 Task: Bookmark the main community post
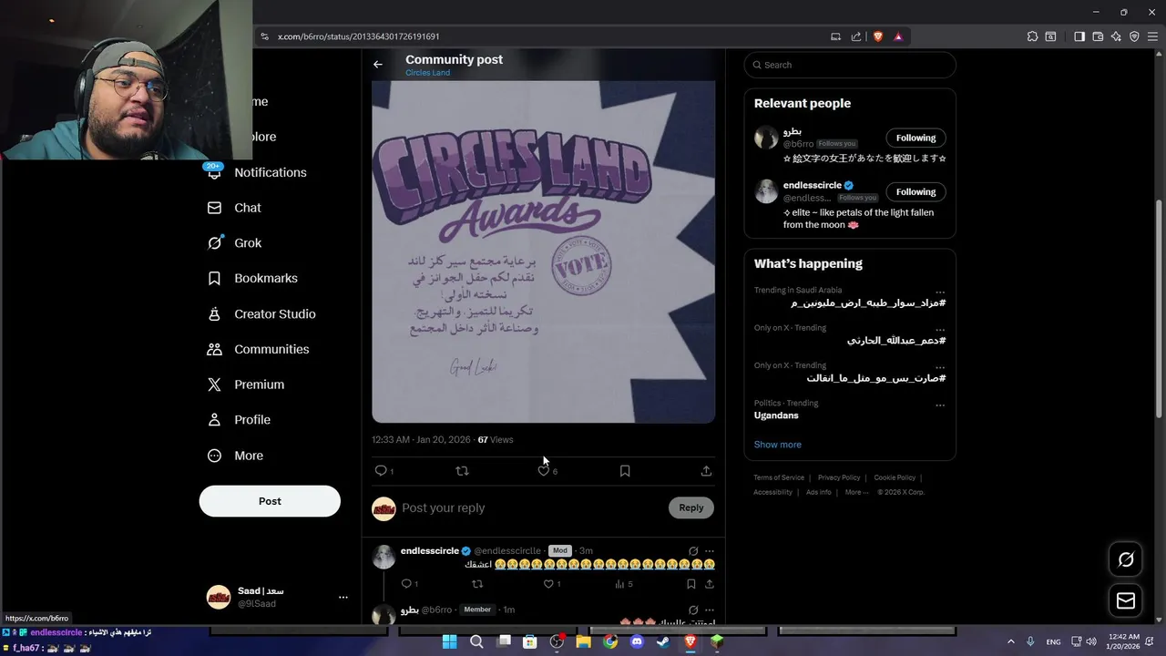point(625,471)
